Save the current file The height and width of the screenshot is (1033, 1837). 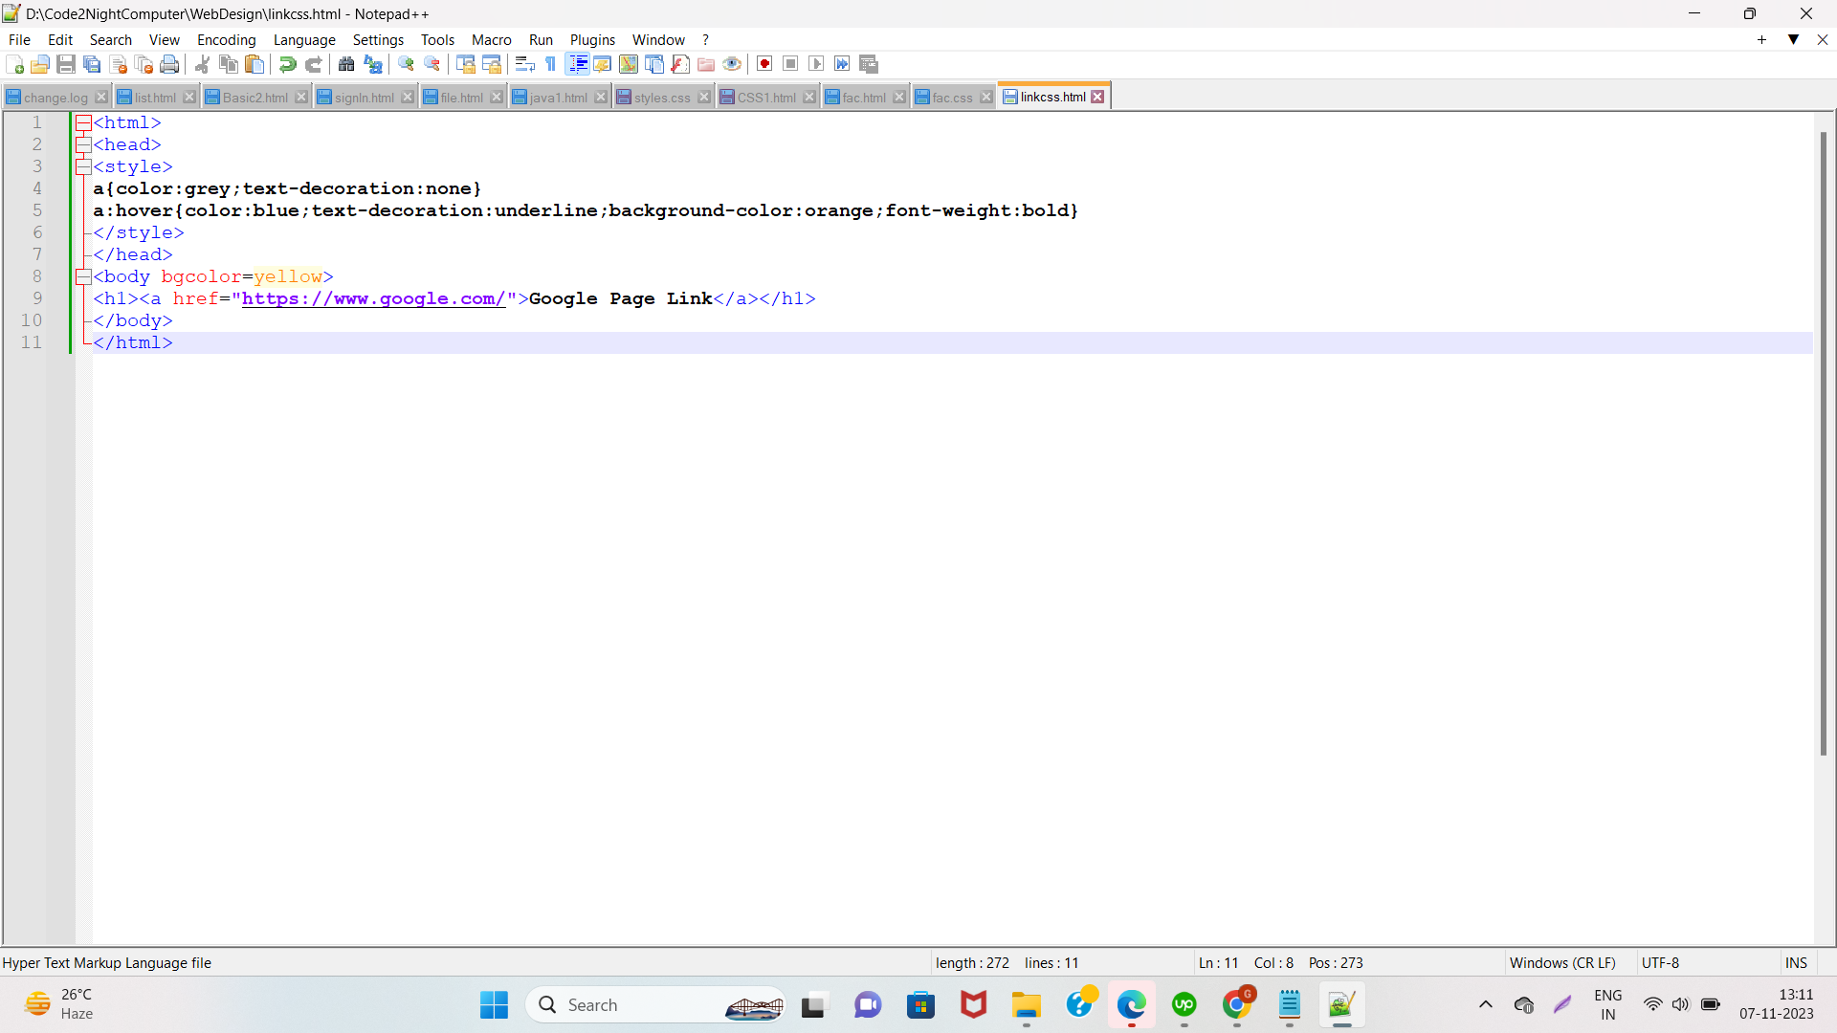[x=66, y=64]
